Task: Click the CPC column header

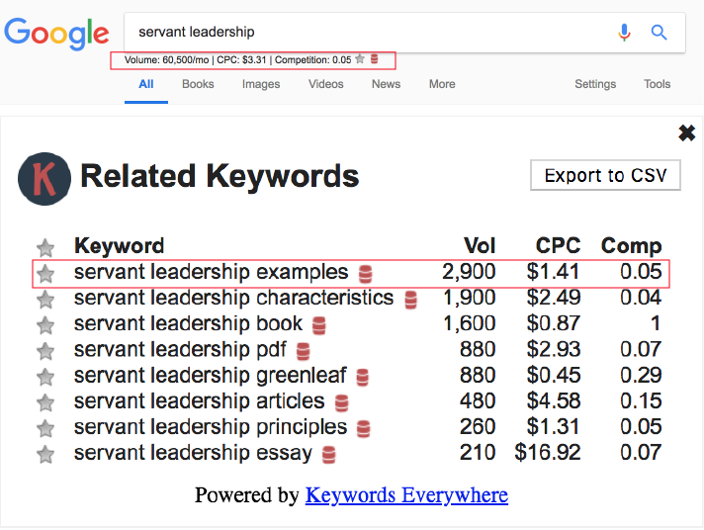Action: click(x=558, y=246)
